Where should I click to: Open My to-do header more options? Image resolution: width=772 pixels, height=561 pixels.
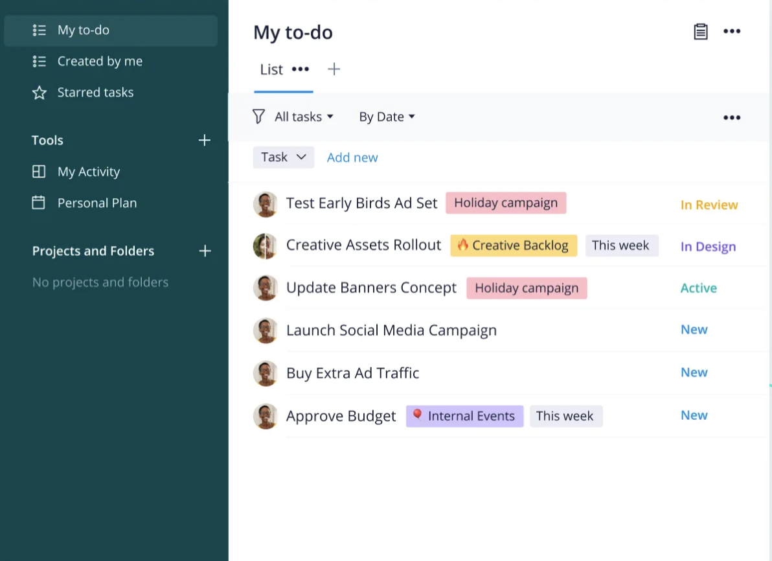pos(732,31)
